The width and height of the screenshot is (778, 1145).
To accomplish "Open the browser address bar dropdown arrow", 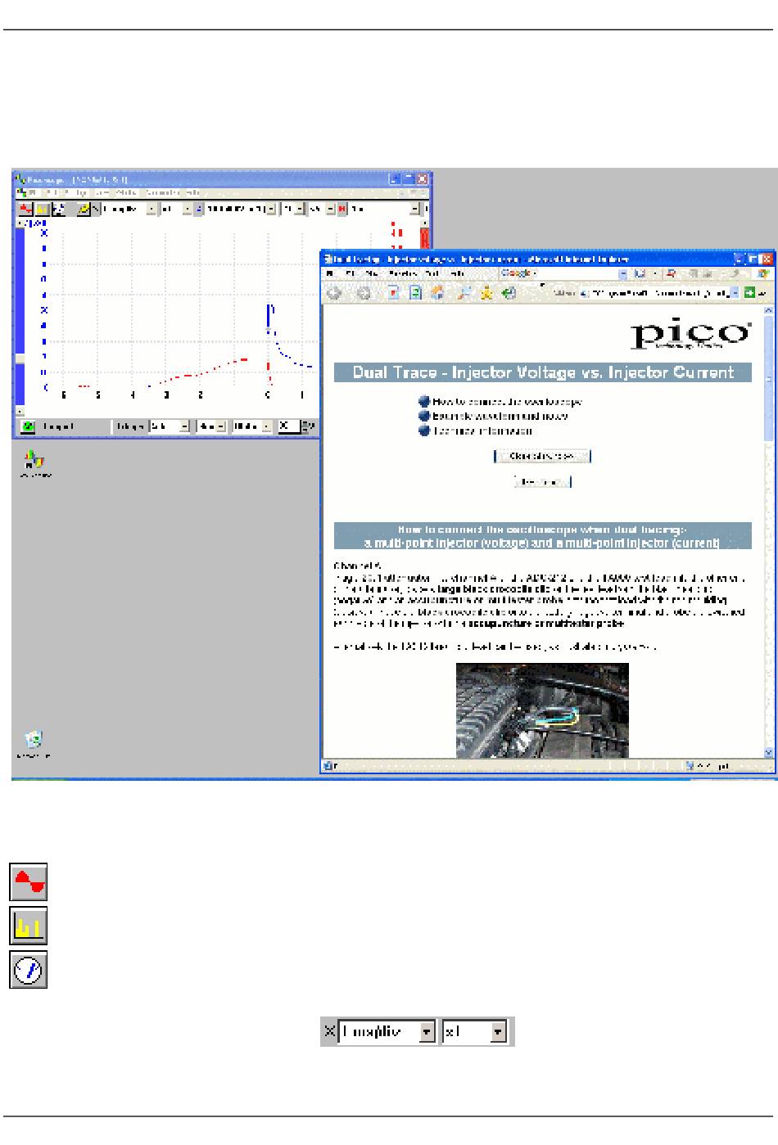I will 735,293.
